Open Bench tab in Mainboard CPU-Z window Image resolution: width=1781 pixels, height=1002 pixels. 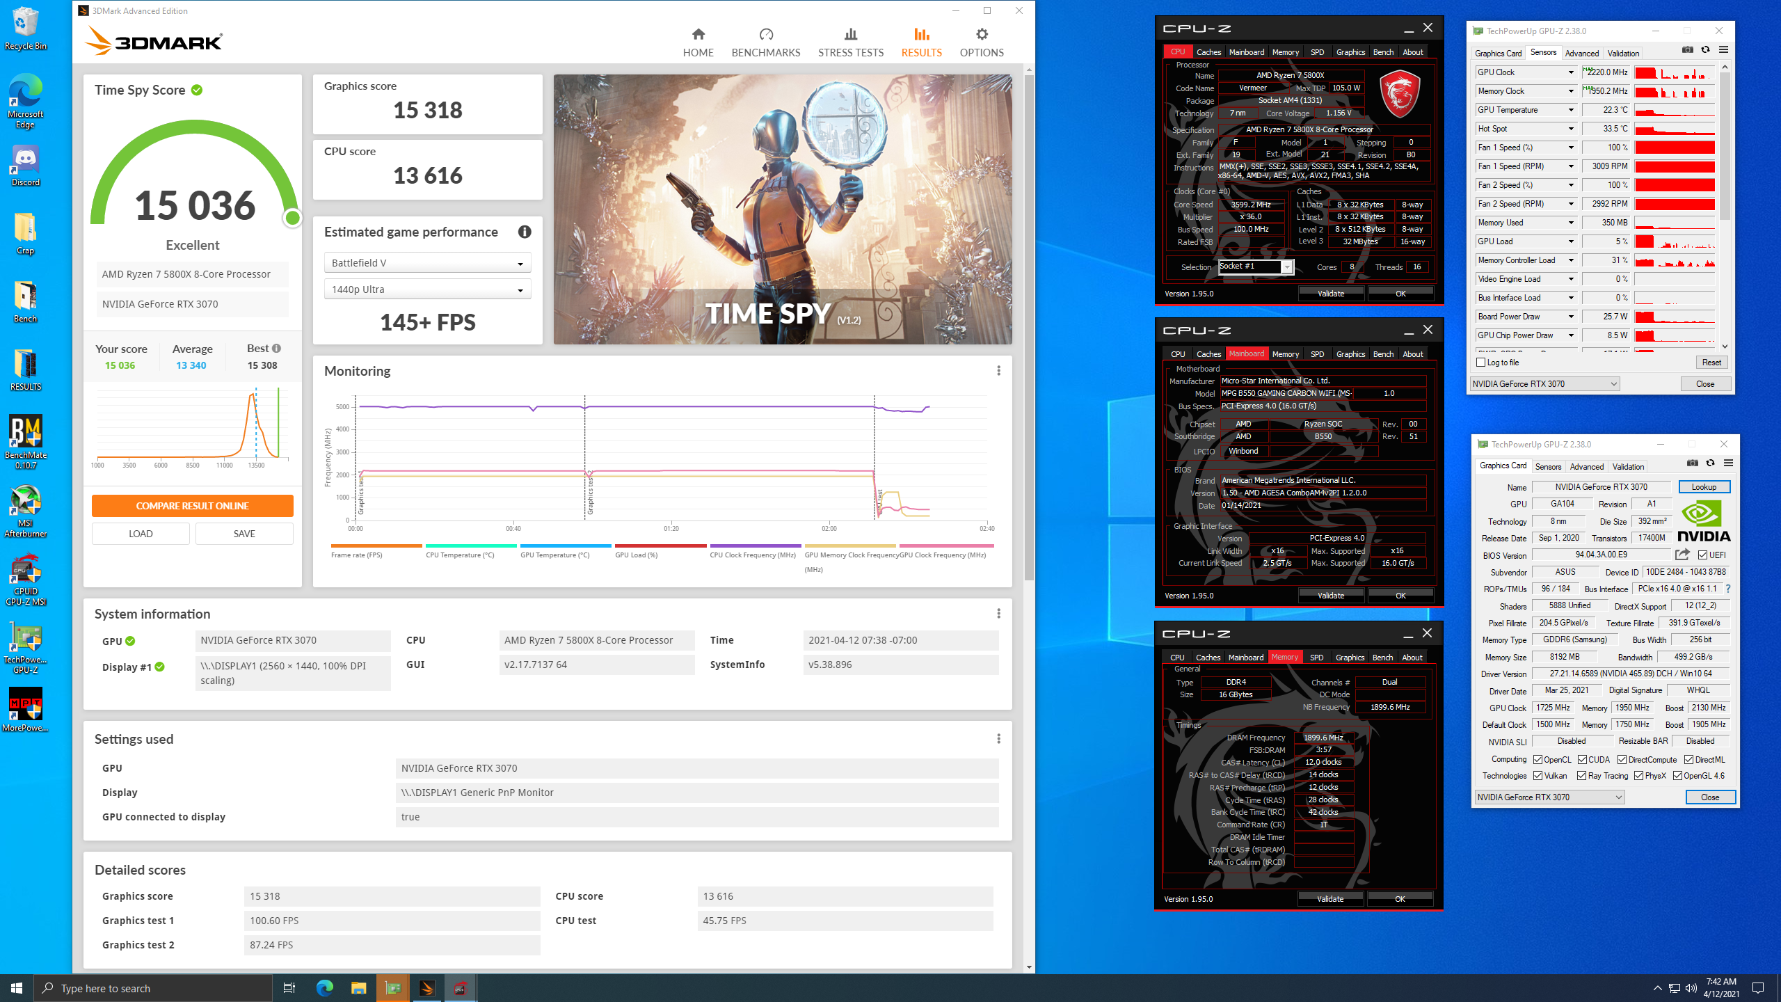coord(1383,354)
